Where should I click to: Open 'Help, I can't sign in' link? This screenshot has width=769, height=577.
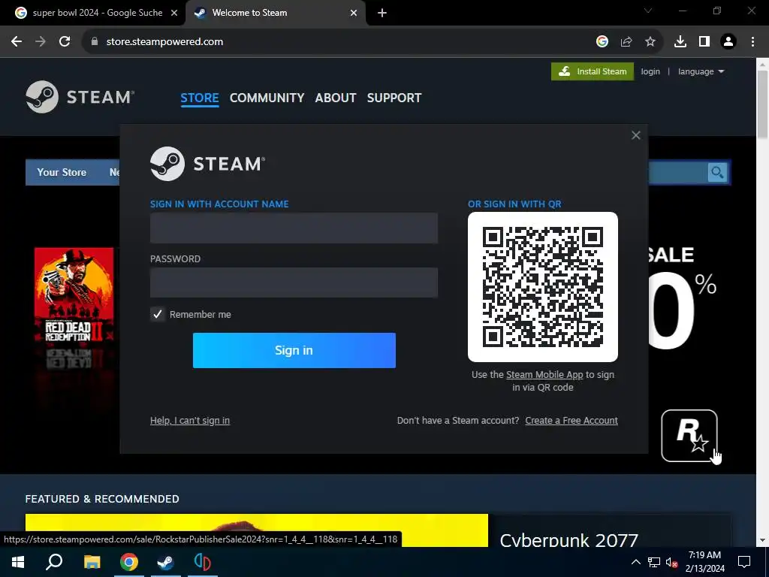pos(190,421)
